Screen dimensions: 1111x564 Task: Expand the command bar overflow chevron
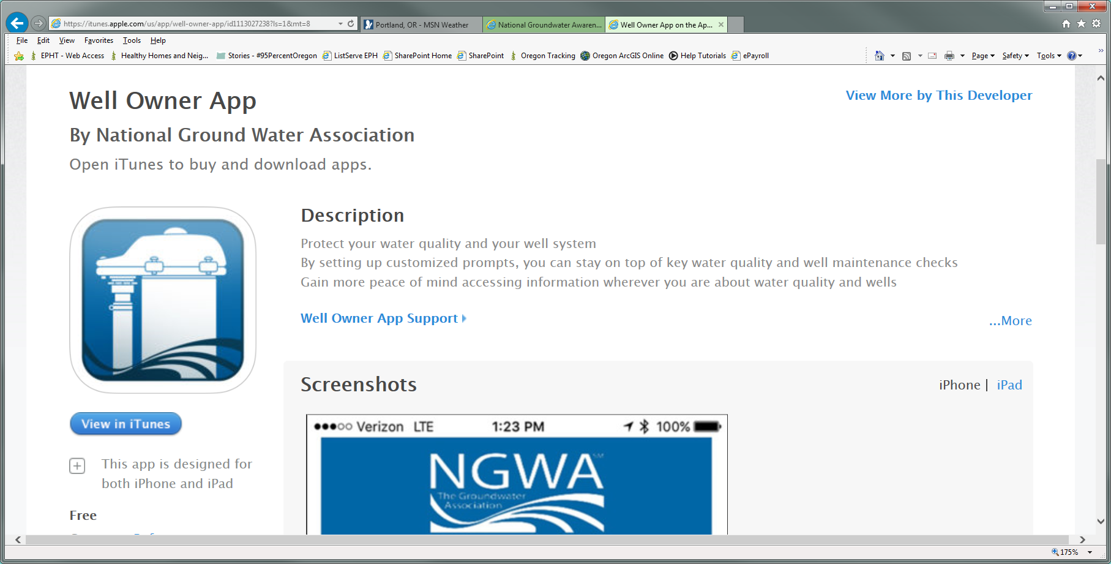tap(1101, 51)
